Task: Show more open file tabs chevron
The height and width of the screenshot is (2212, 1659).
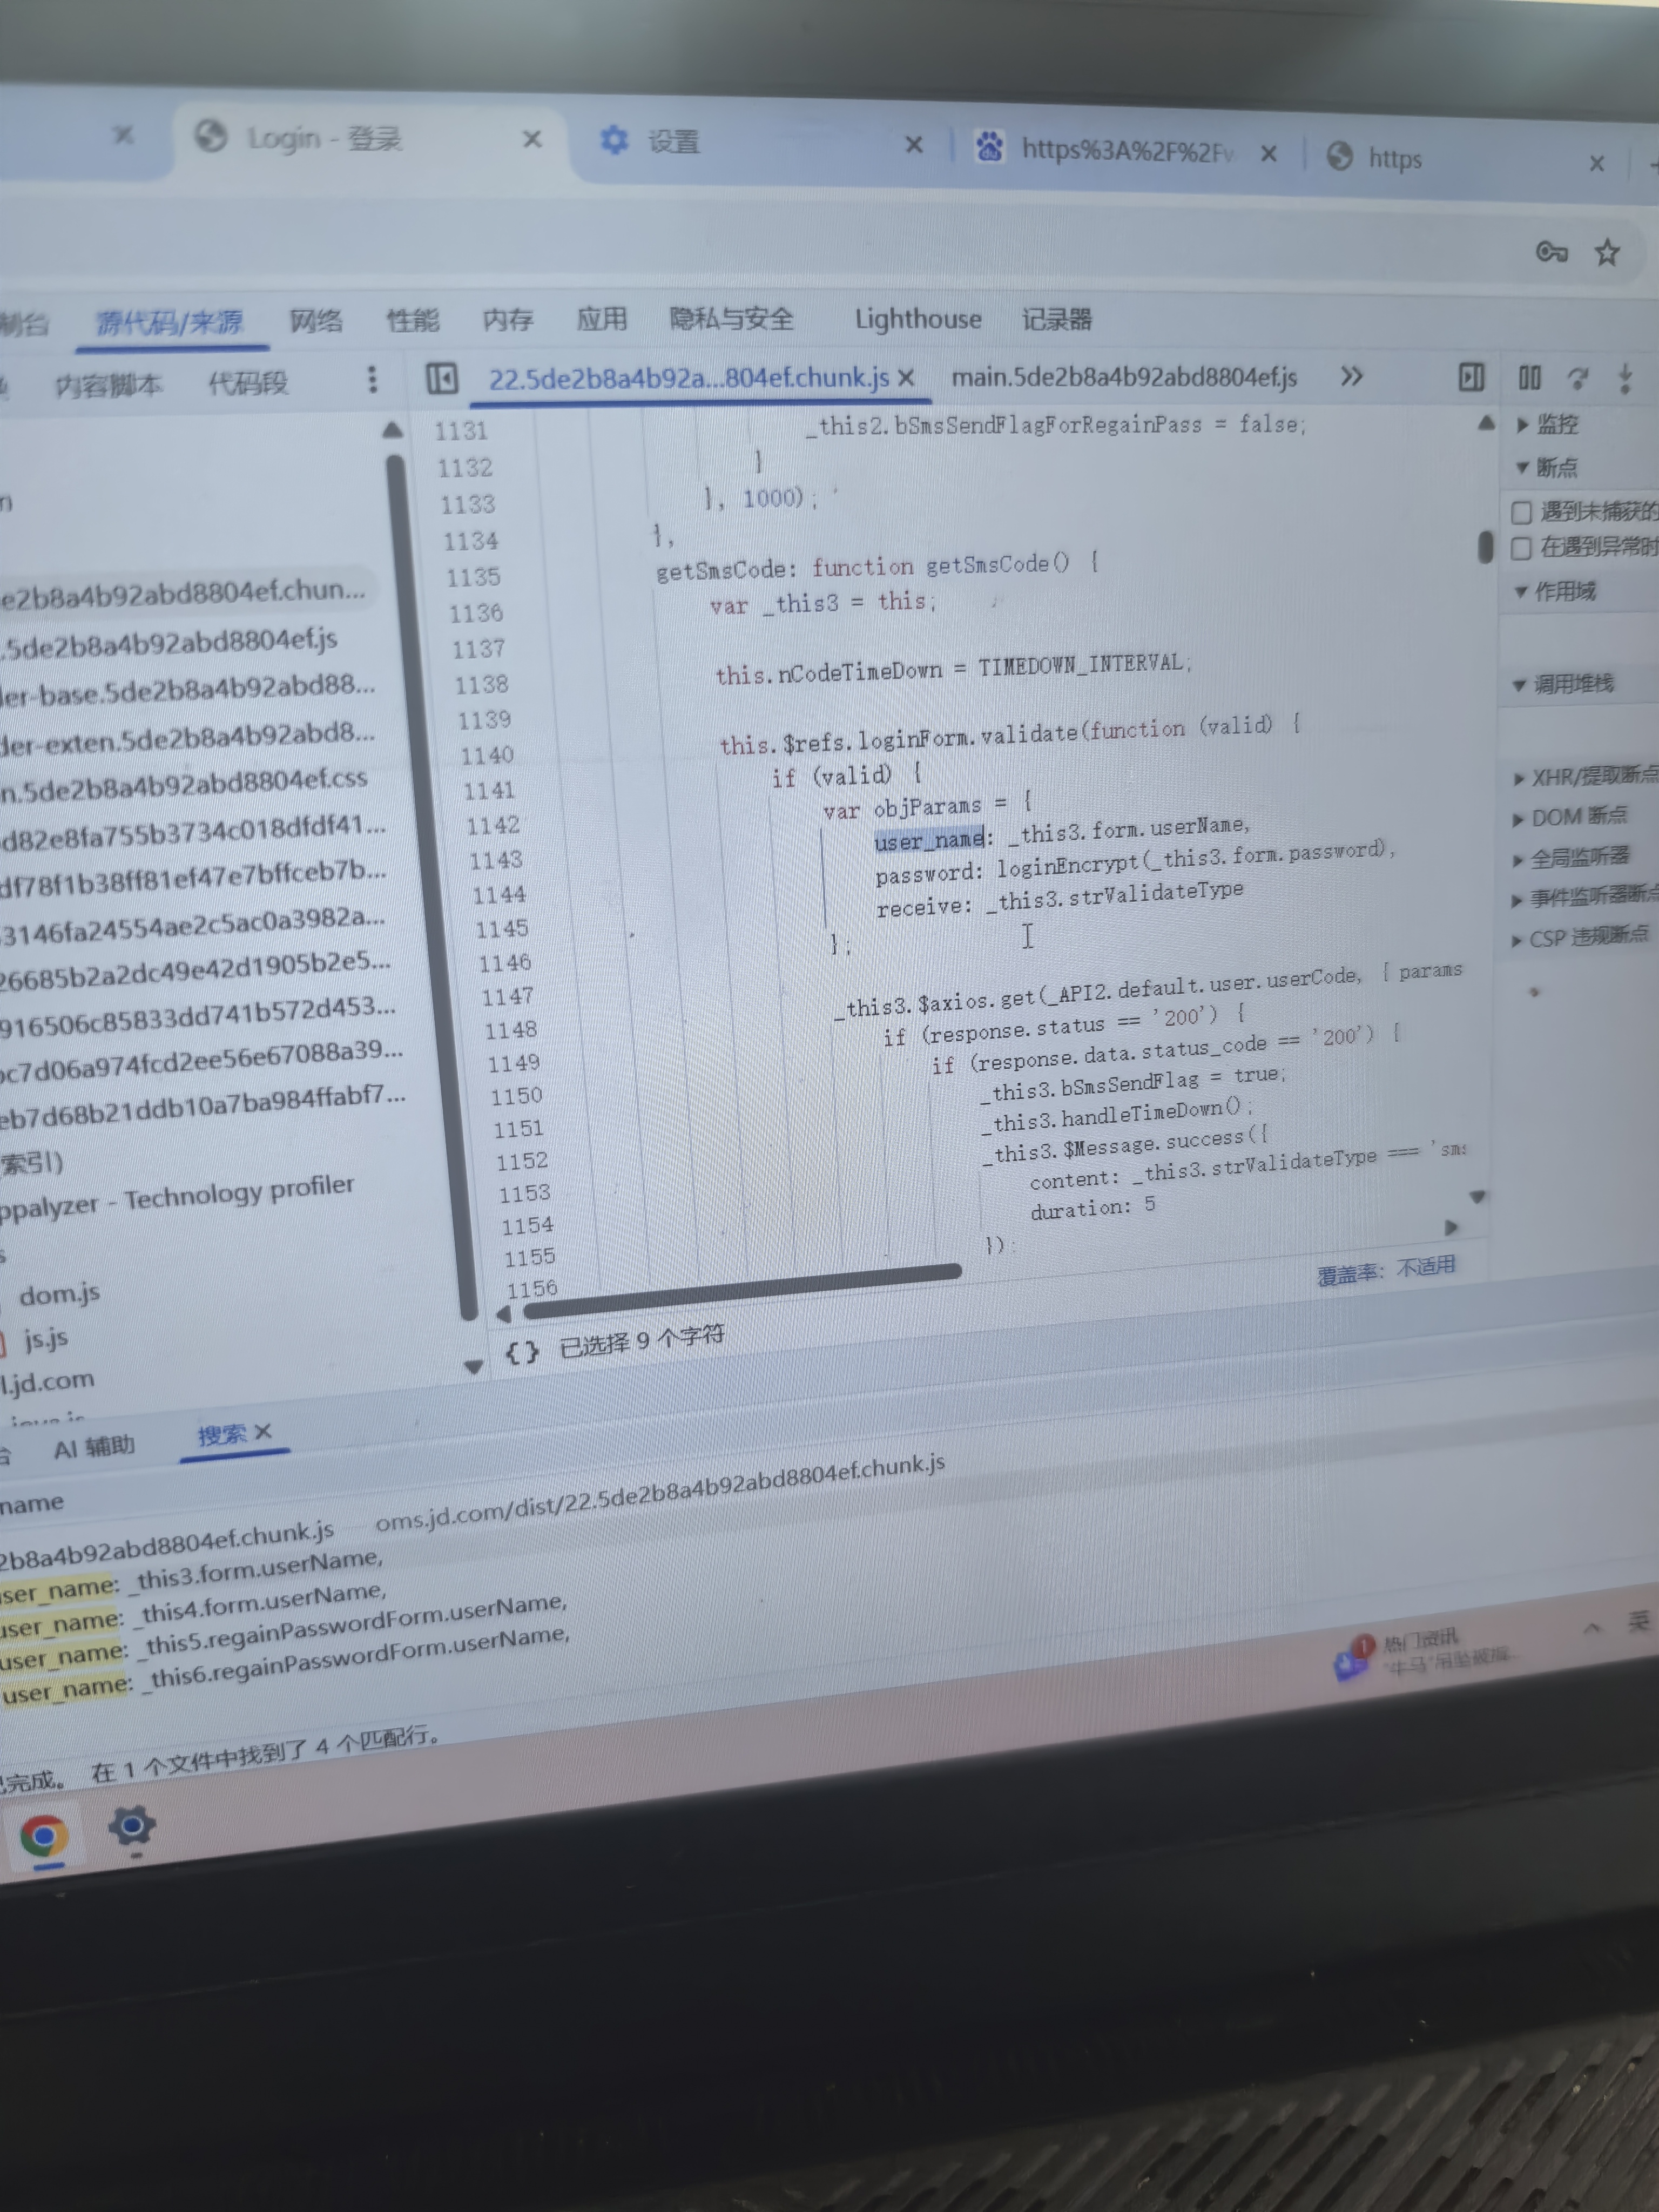Action: tap(1351, 377)
